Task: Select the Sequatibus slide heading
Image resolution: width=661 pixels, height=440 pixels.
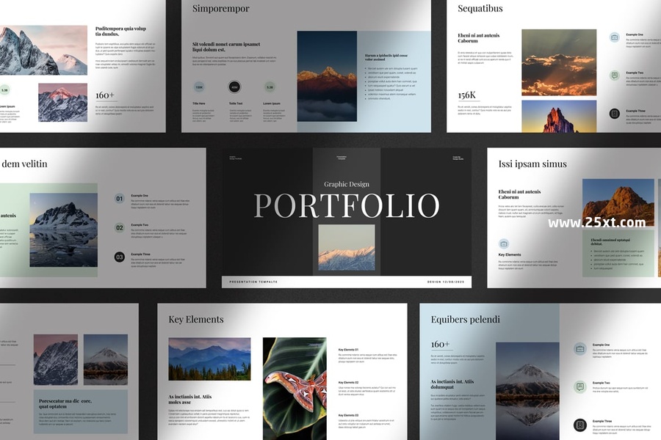Action: [x=480, y=8]
